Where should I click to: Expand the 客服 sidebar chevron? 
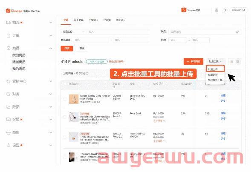[x=51, y=119]
